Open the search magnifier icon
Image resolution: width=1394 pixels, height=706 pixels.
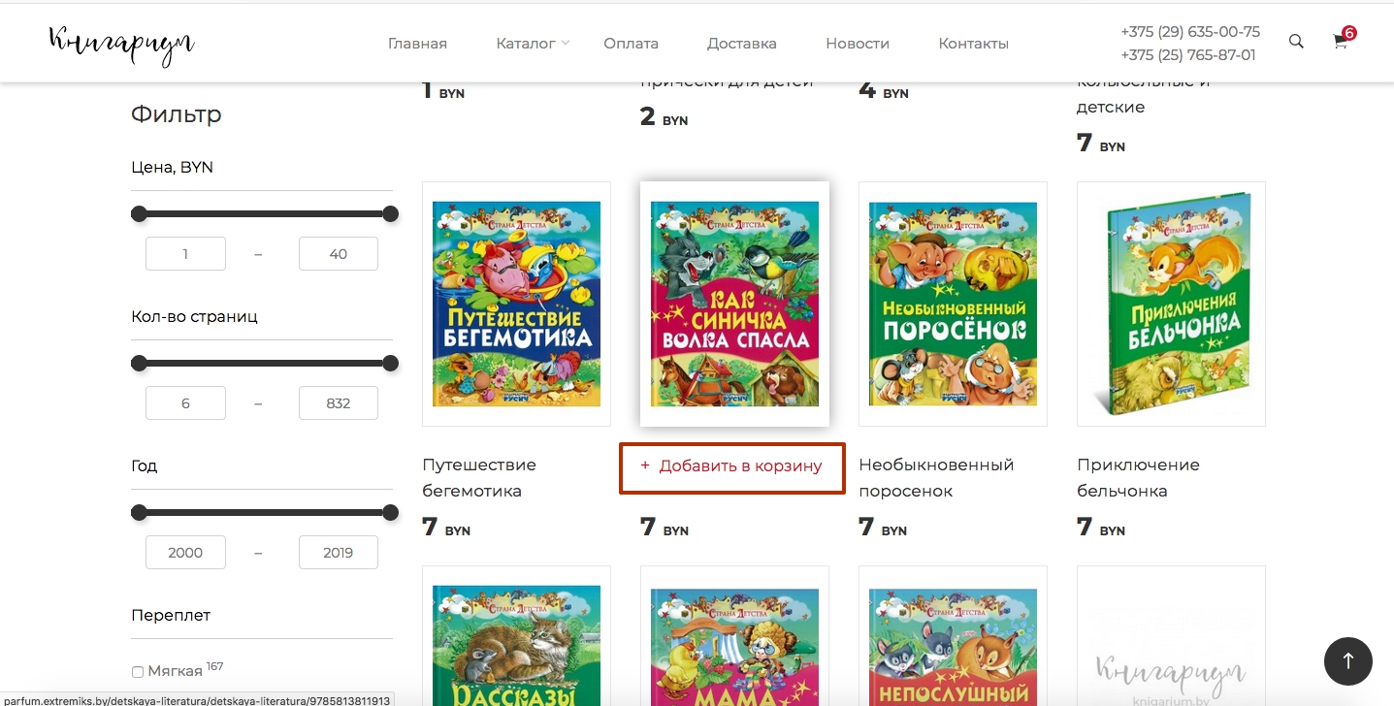pos(1296,42)
